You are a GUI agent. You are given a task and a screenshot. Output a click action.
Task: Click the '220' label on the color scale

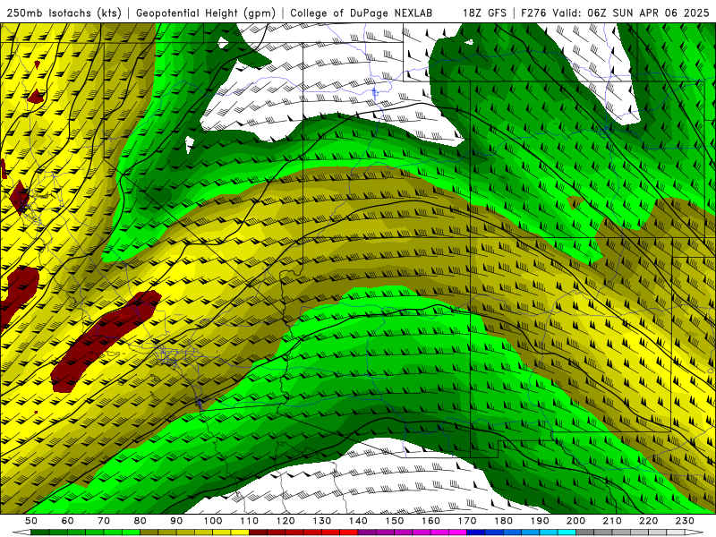[648, 521]
